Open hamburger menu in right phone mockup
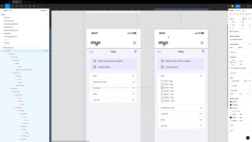Viewport: 252px width, 142px height. (x=202, y=43)
